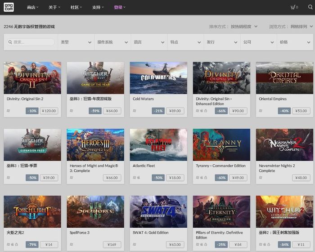Click the ¥48.00 price for Neverwinter Nights 2
315x252 pixels.
[301, 178]
